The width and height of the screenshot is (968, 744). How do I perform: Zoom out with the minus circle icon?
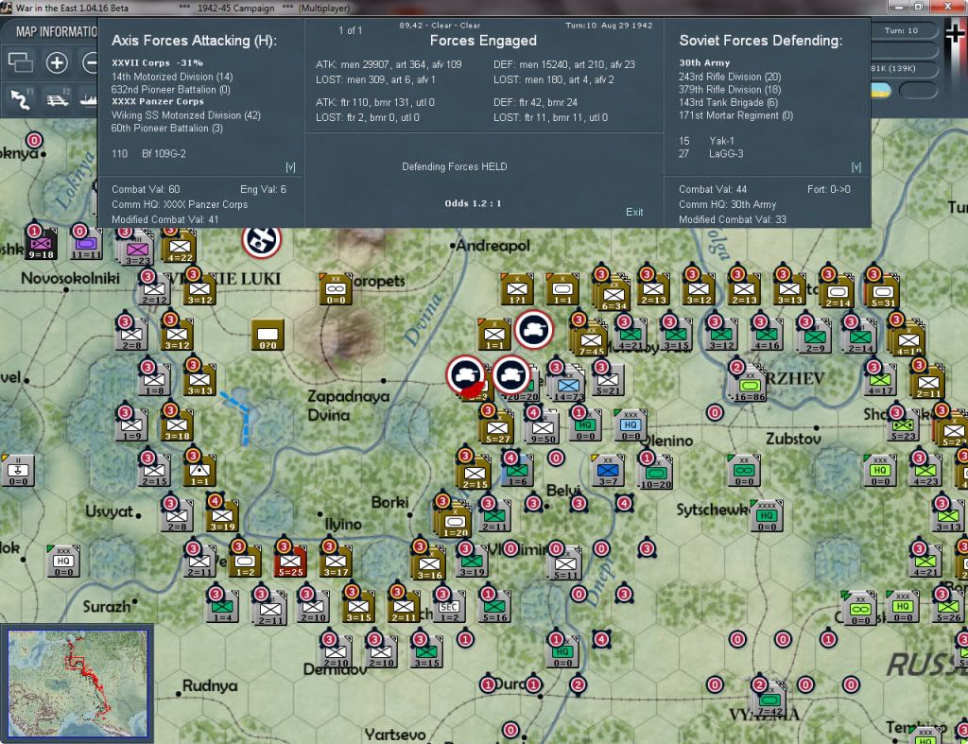[90, 62]
